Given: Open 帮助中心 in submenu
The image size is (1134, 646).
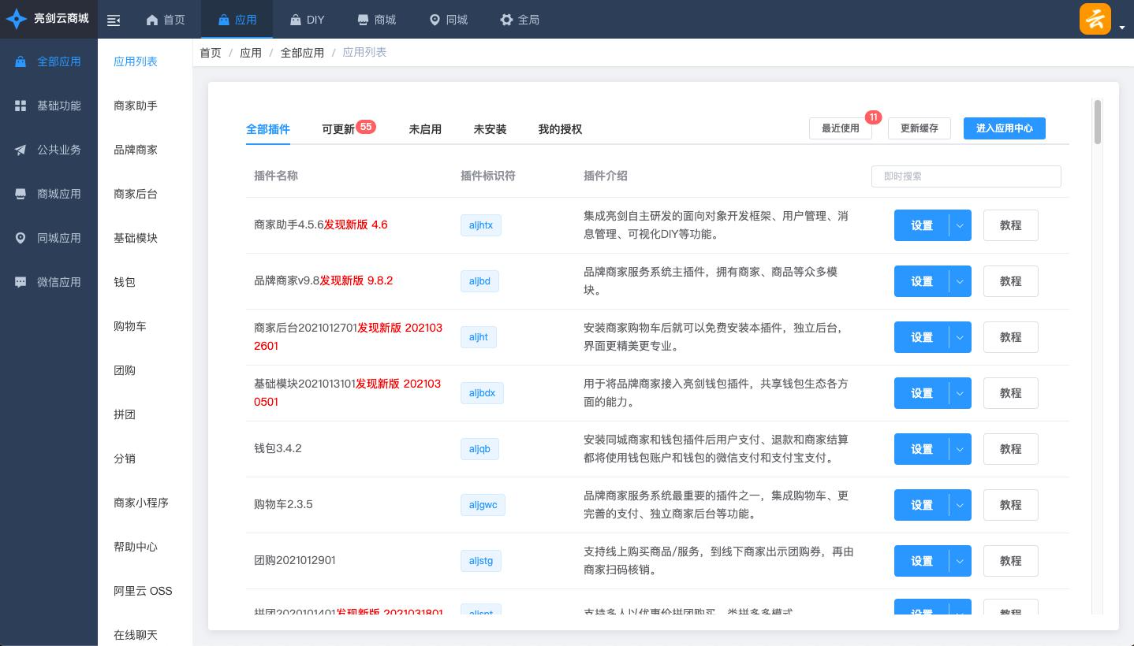Looking at the screenshot, I should point(136,547).
